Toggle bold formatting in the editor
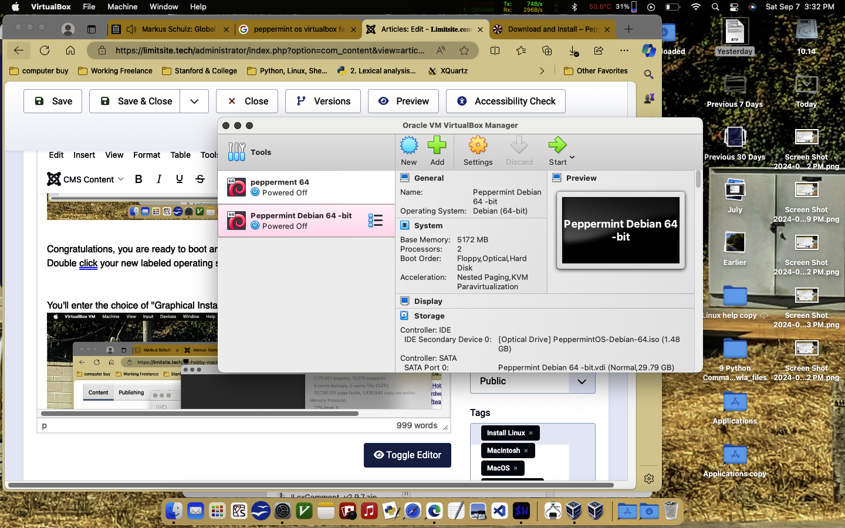Screen dimensions: 845x528 [138, 180]
